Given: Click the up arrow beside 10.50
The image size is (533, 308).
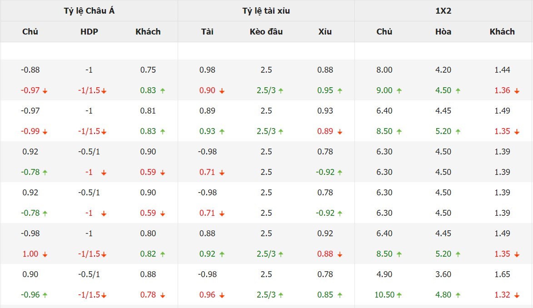Looking at the screenshot, I should 399,295.
